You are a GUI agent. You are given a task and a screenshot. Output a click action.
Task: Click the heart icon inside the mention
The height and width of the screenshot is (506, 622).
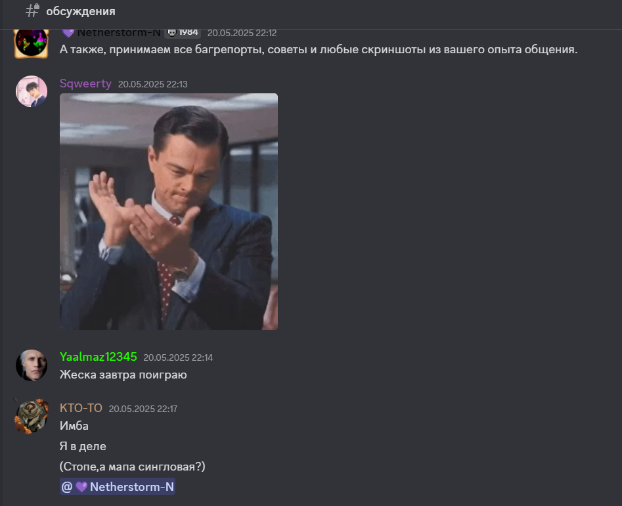point(81,487)
